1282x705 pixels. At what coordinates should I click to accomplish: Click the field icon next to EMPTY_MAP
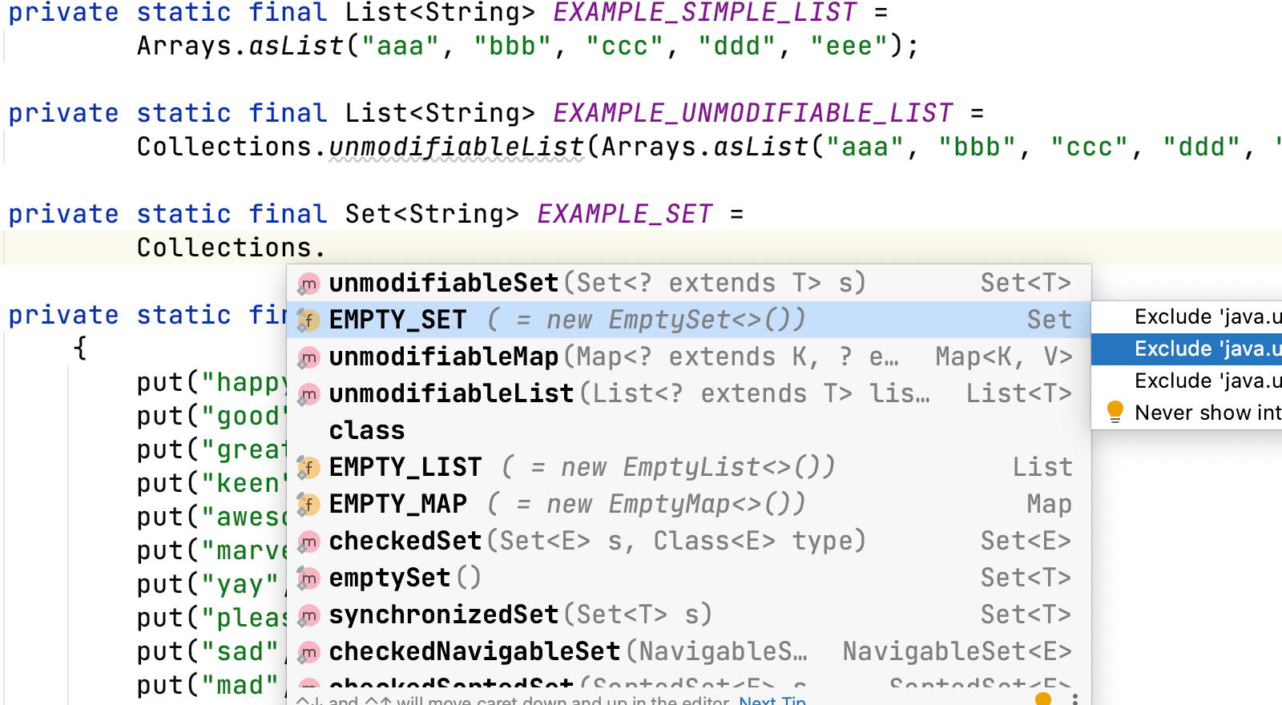pyautogui.click(x=308, y=505)
